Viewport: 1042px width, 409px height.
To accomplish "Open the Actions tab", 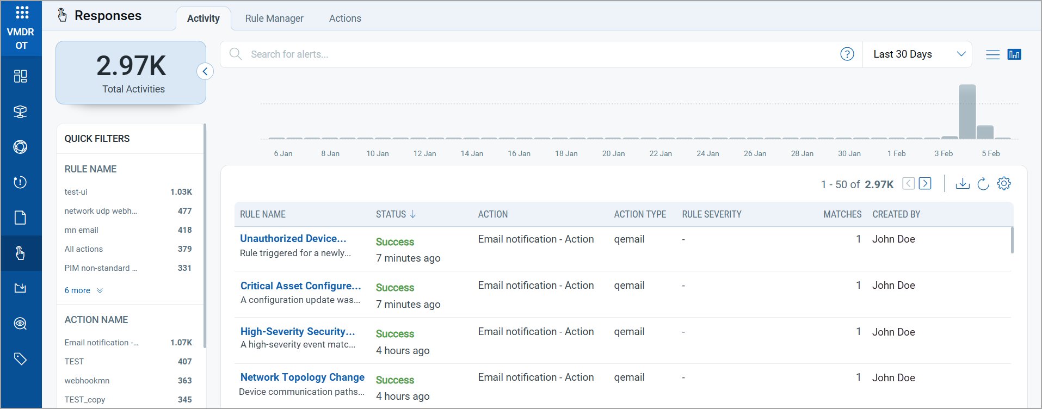I will pyautogui.click(x=345, y=18).
